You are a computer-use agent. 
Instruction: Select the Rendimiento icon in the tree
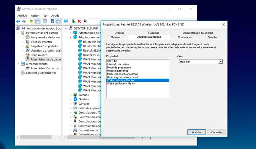(x=27, y=55)
